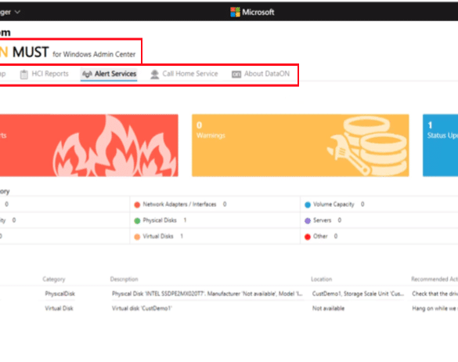Click the 'Hang on while we' recommended action
Viewport: 458px width, 362px height.
point(435,308)
